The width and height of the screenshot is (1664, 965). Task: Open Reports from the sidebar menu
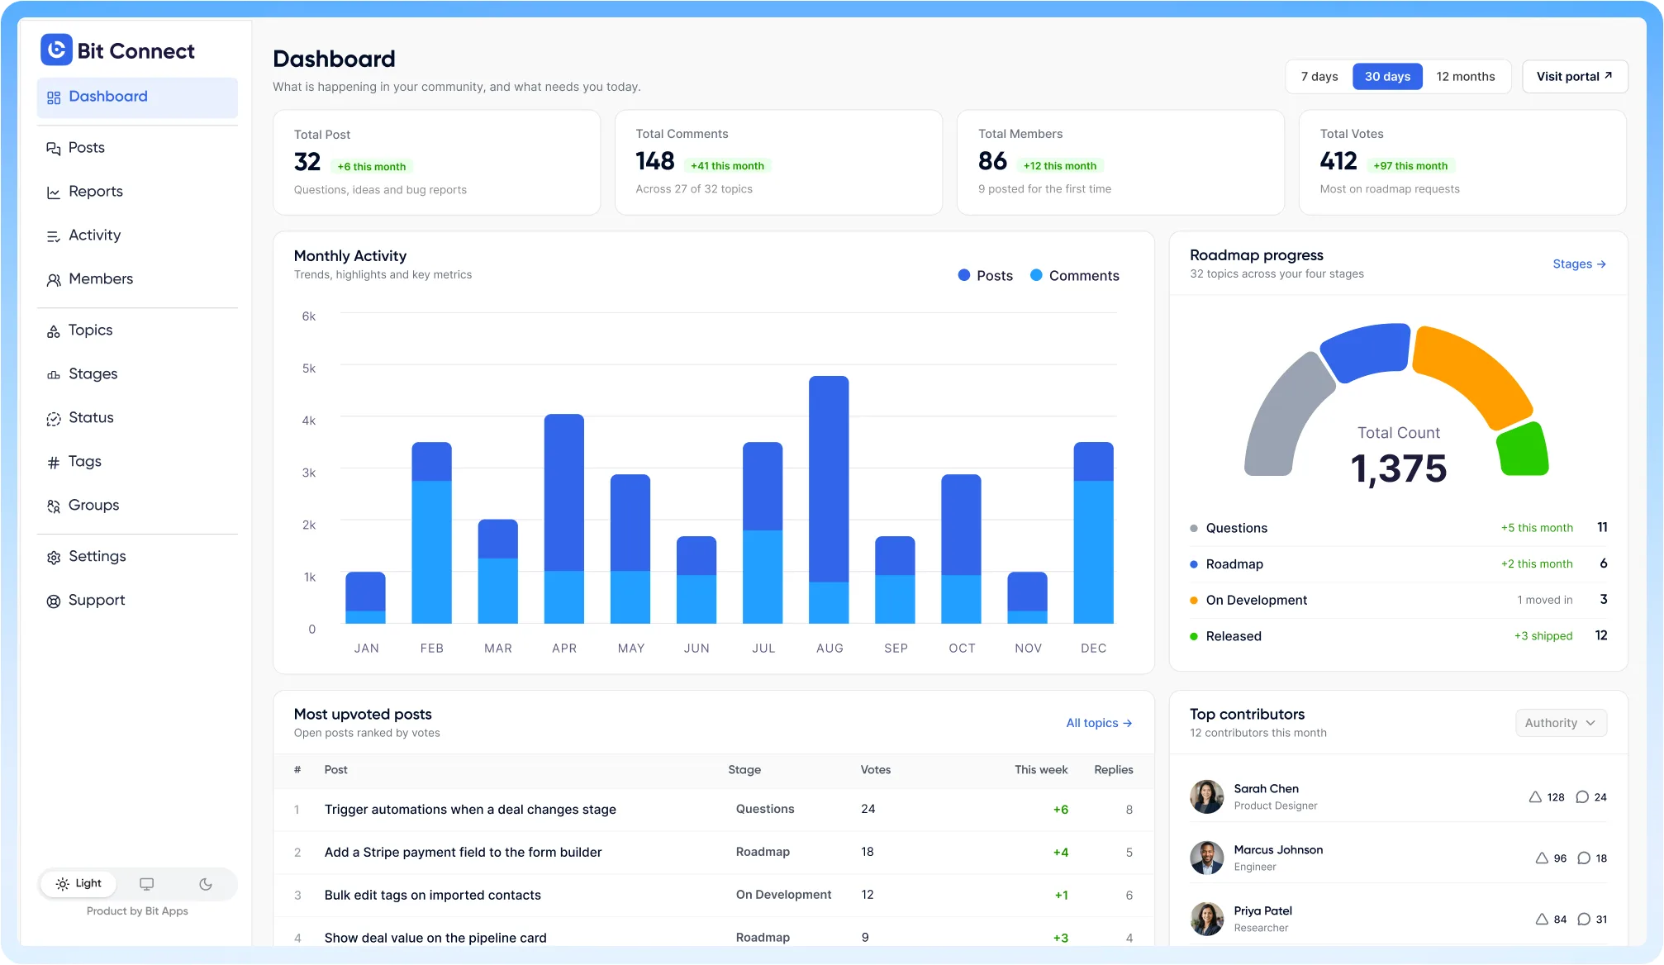137,192
